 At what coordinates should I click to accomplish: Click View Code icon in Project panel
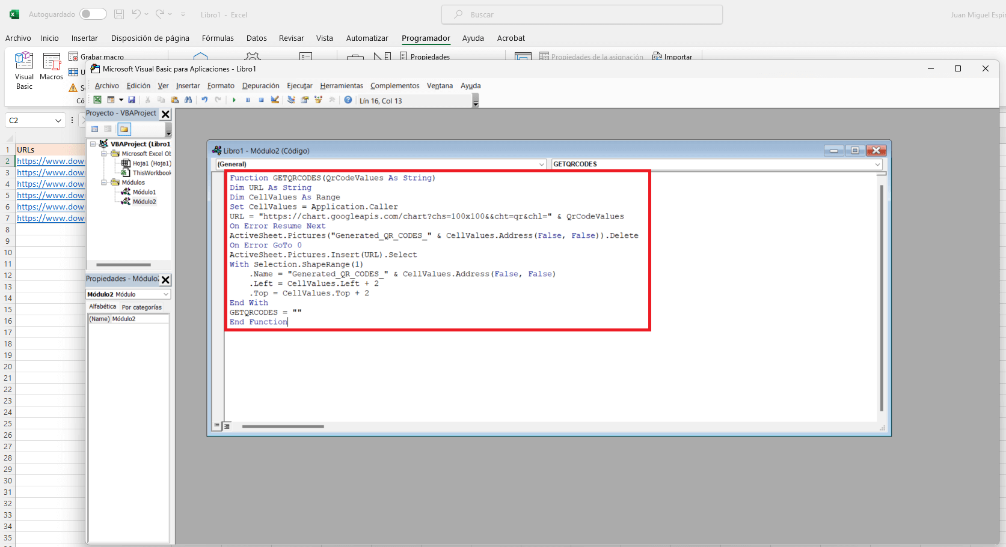[x=95, y=129]
